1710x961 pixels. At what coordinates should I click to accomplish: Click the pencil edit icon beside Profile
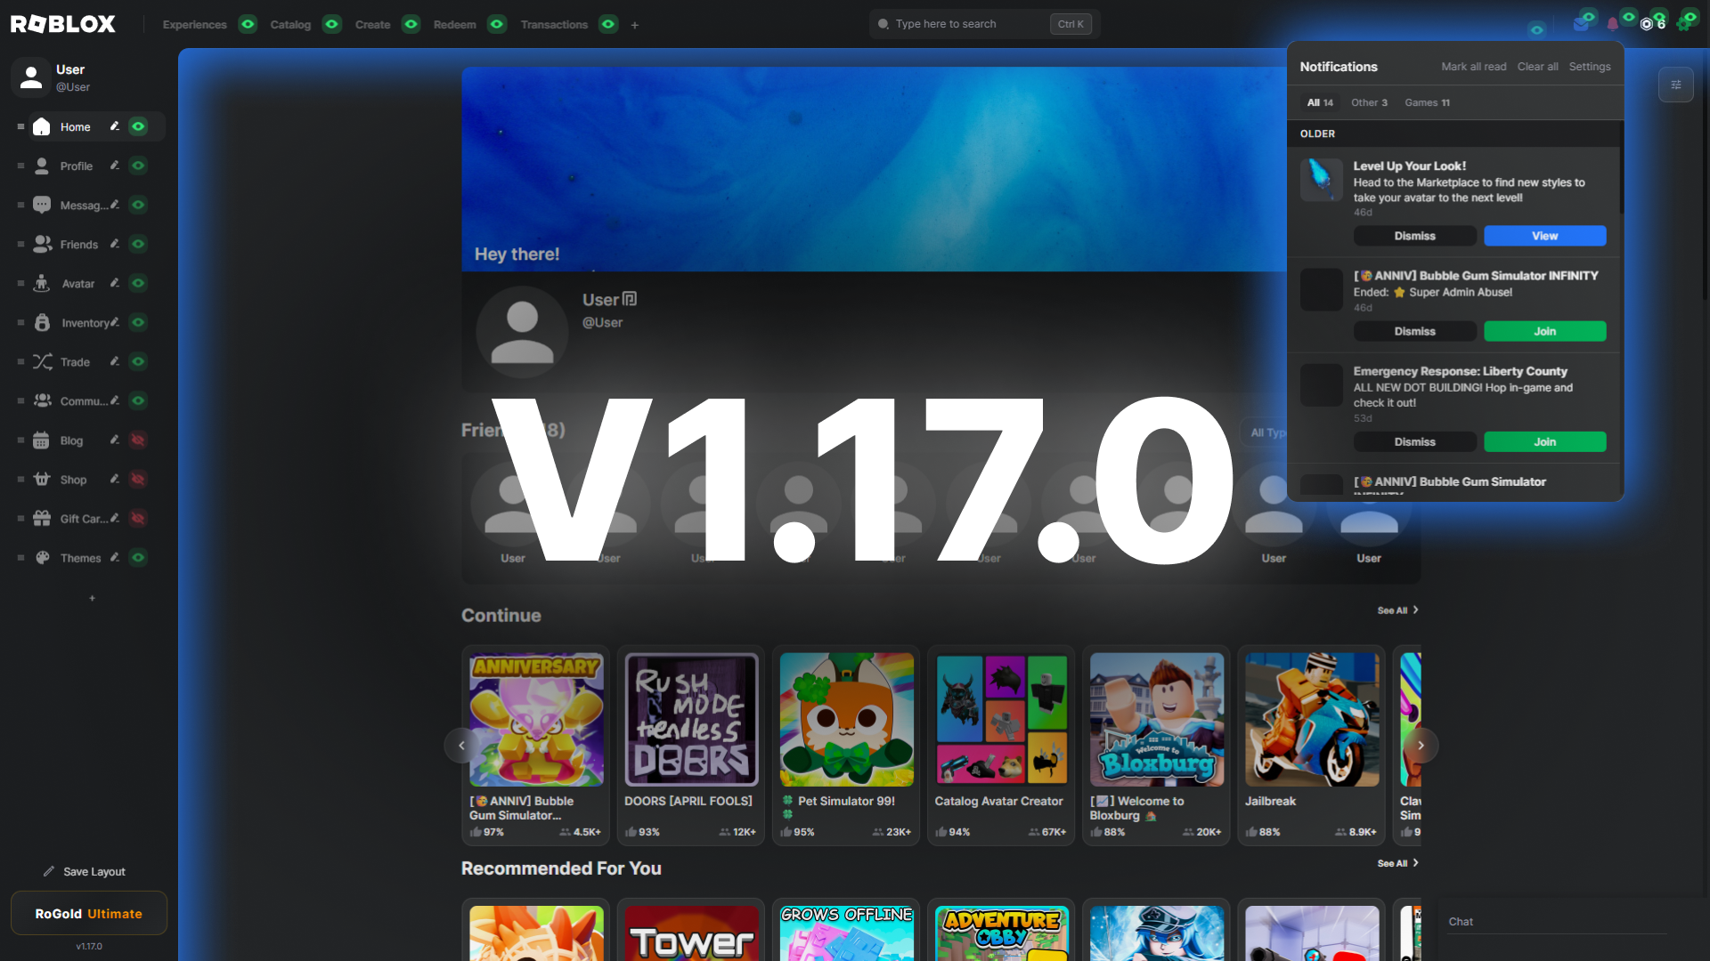[x=115, y=166]
